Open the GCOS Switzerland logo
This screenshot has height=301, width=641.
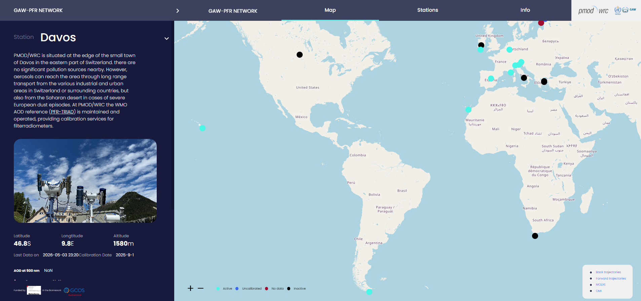coord(74,291)
